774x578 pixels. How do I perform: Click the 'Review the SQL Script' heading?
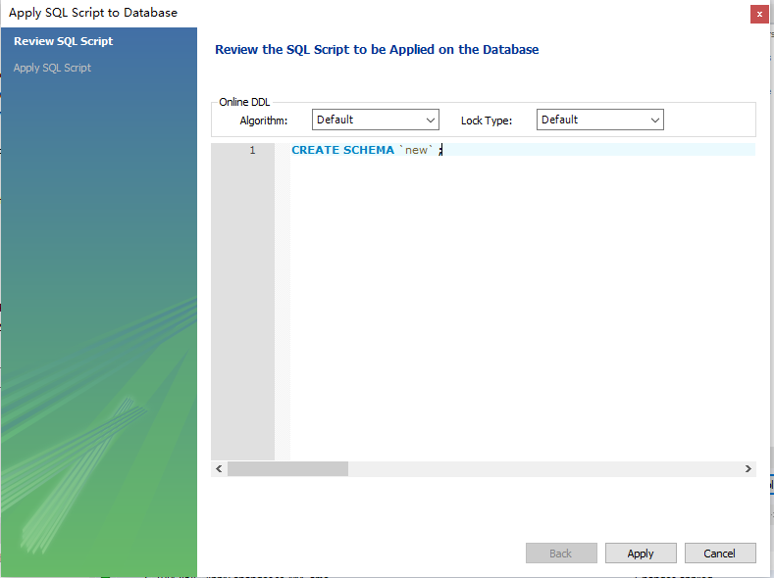(377, 50)
